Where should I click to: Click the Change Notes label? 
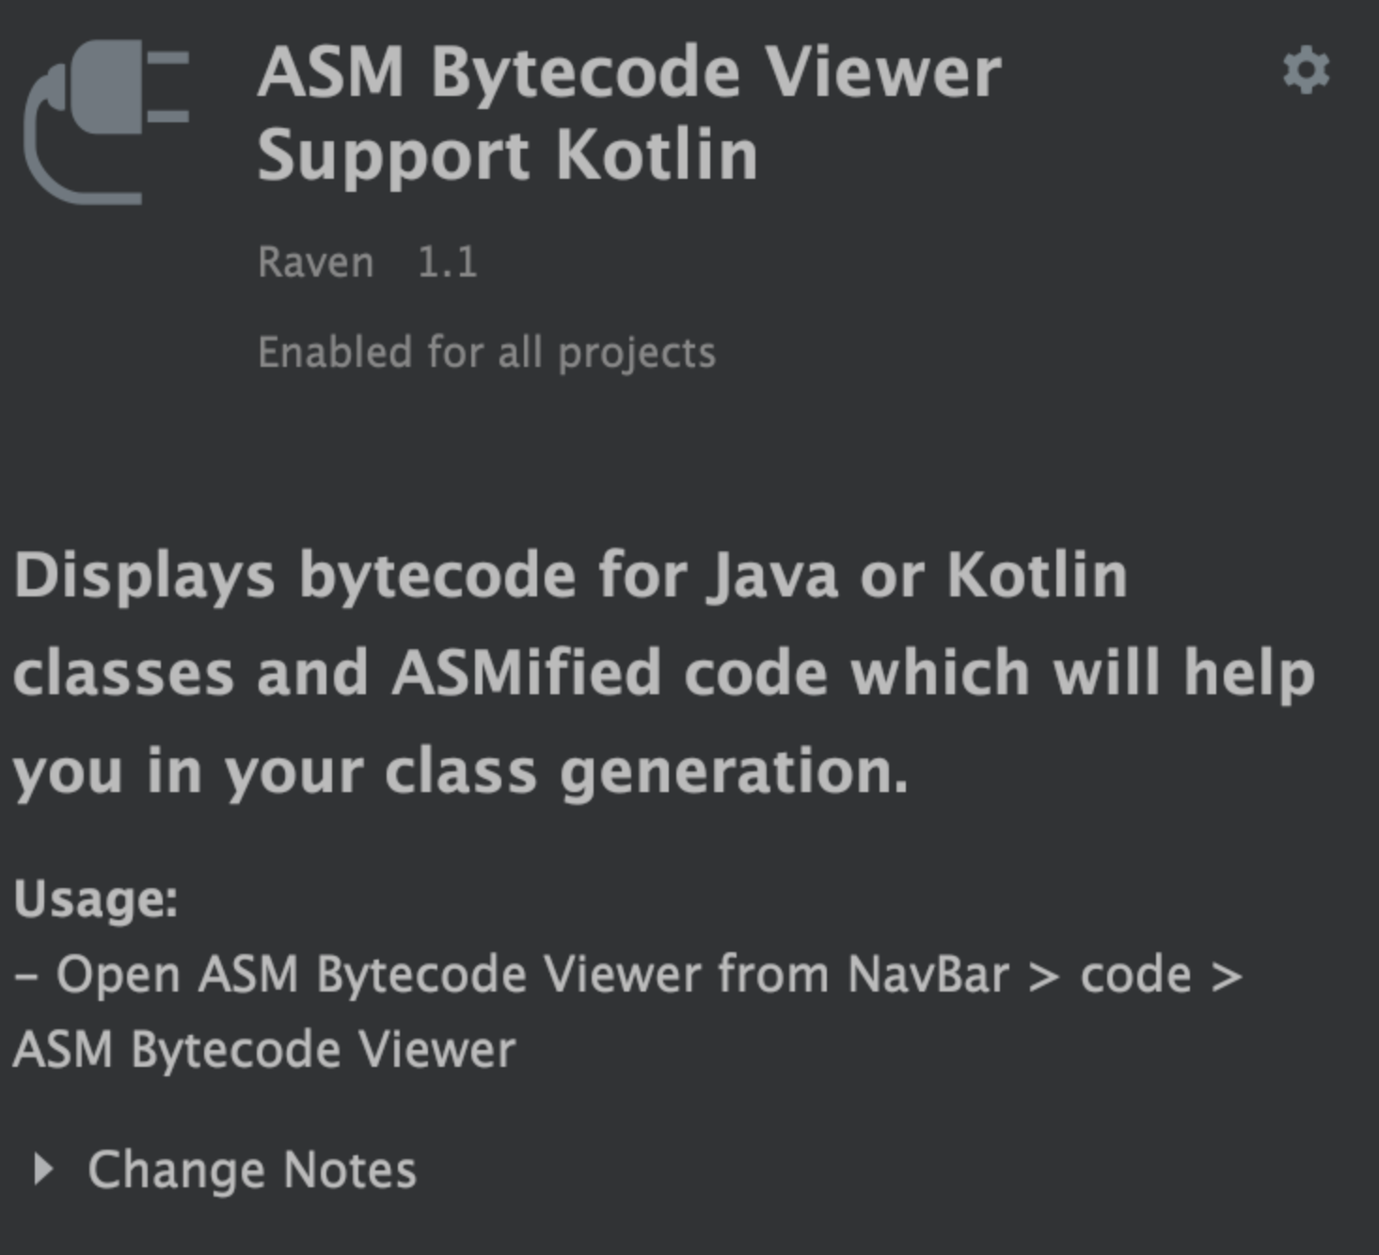pos(251,1169)
